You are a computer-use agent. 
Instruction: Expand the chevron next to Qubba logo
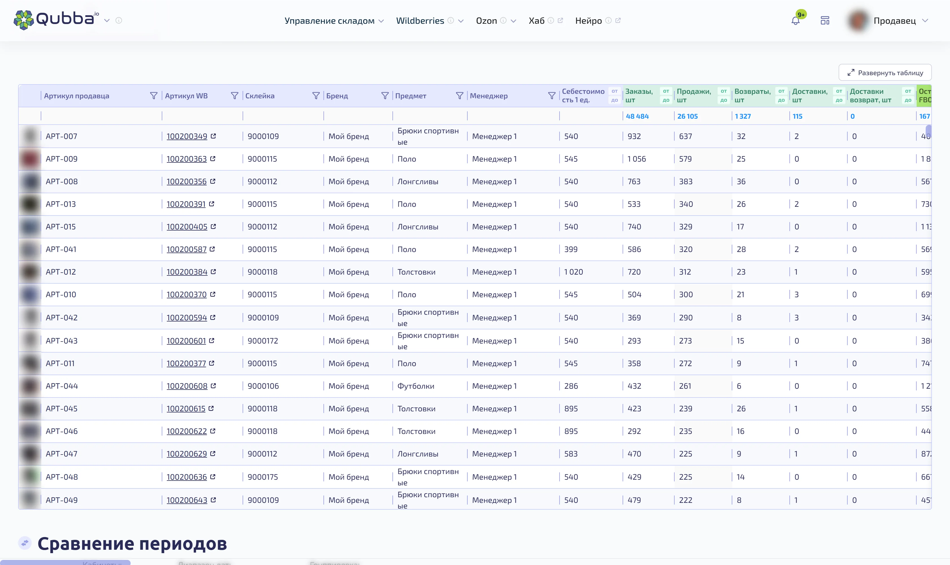tap(107, 21)
